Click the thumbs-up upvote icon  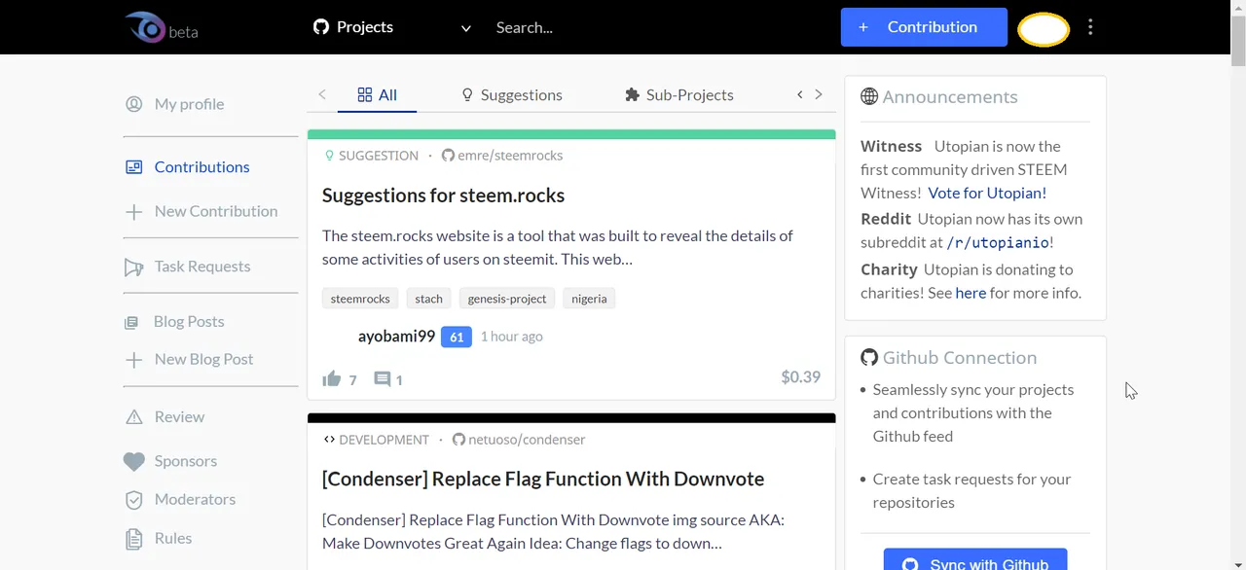tap(332, 378)
